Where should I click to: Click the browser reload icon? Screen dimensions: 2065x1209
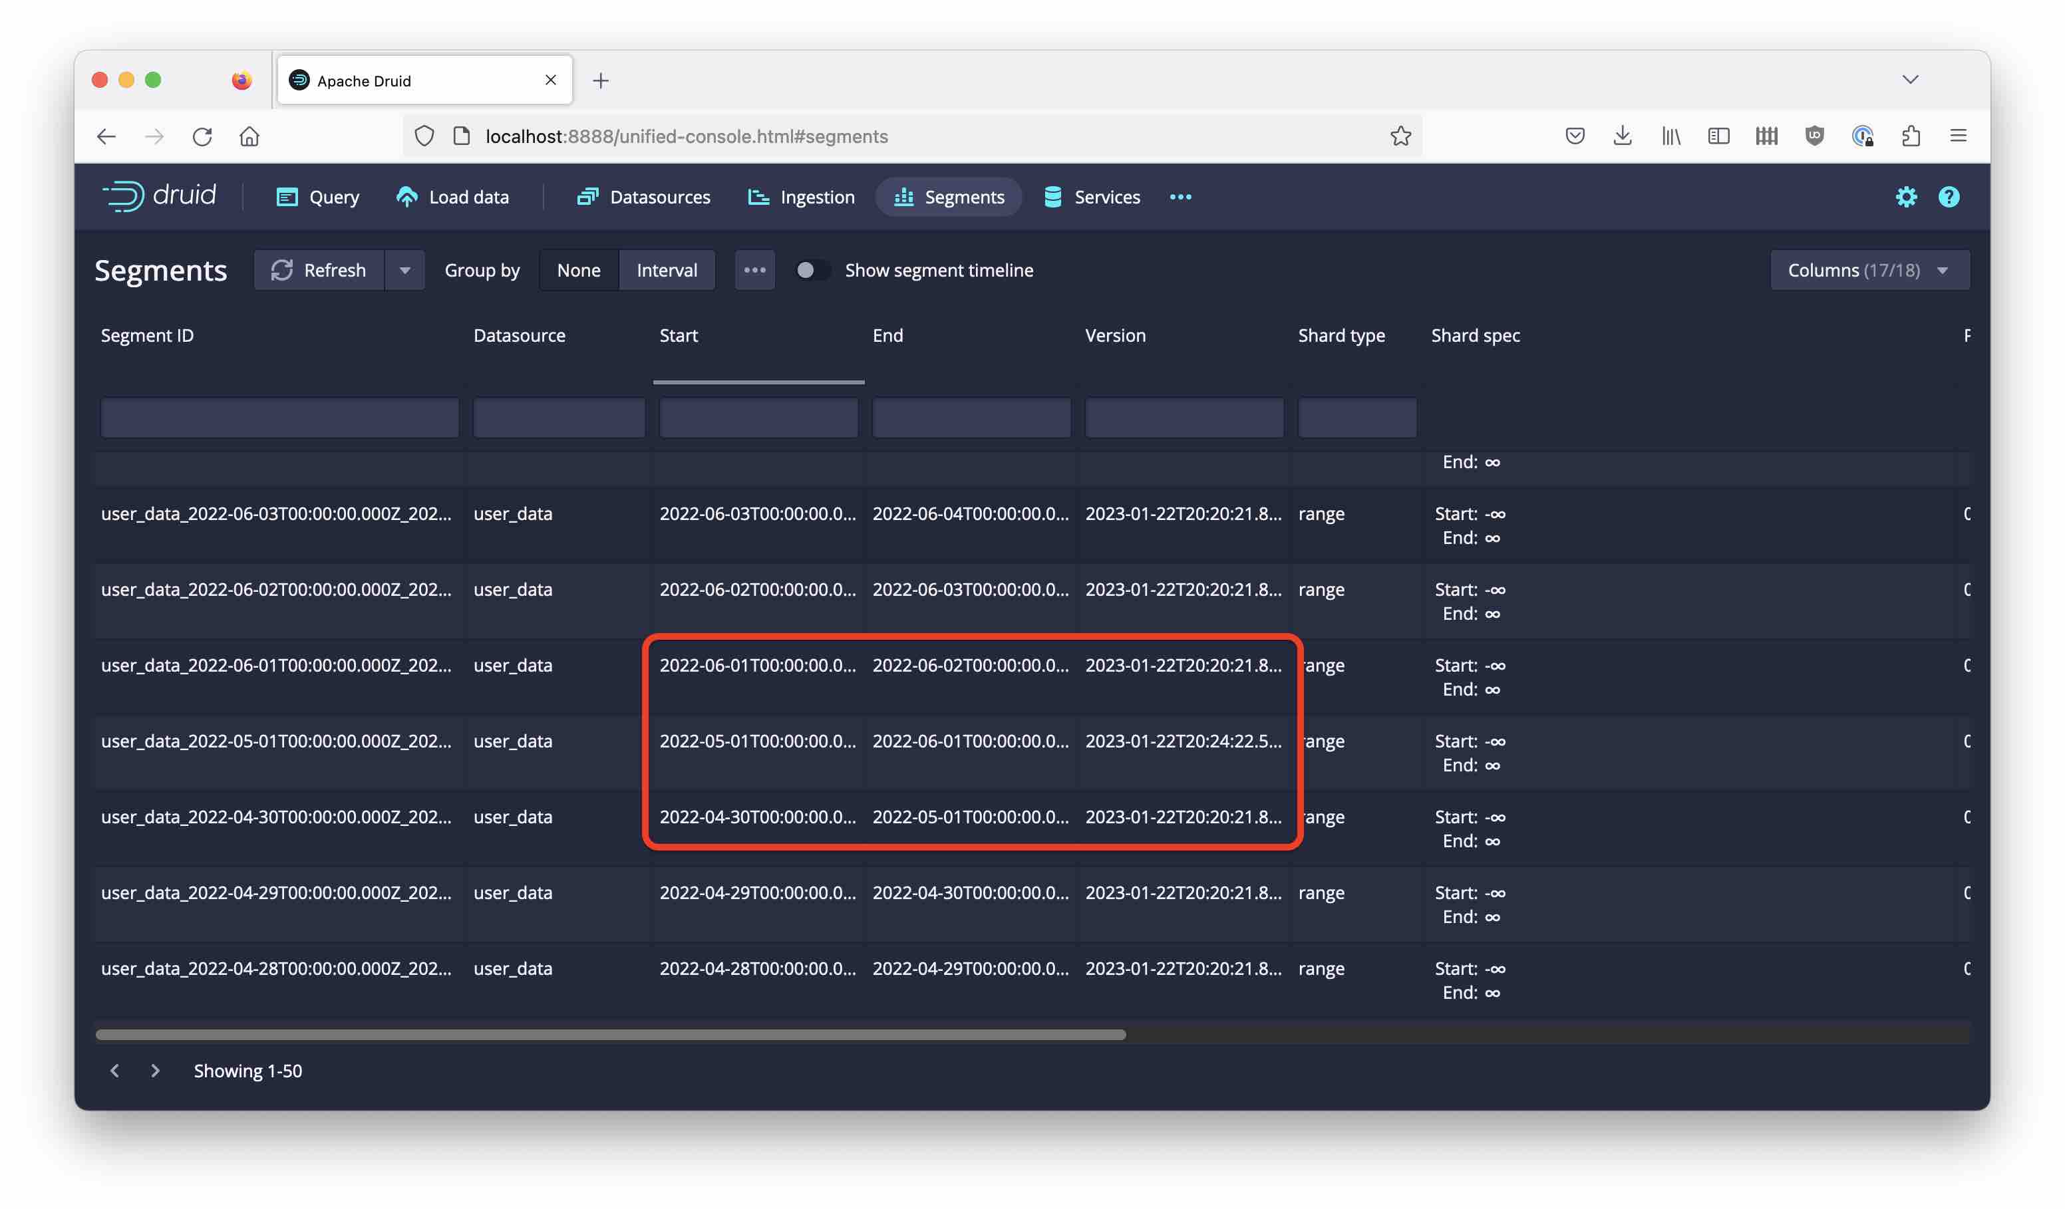(x=202, y=136)
